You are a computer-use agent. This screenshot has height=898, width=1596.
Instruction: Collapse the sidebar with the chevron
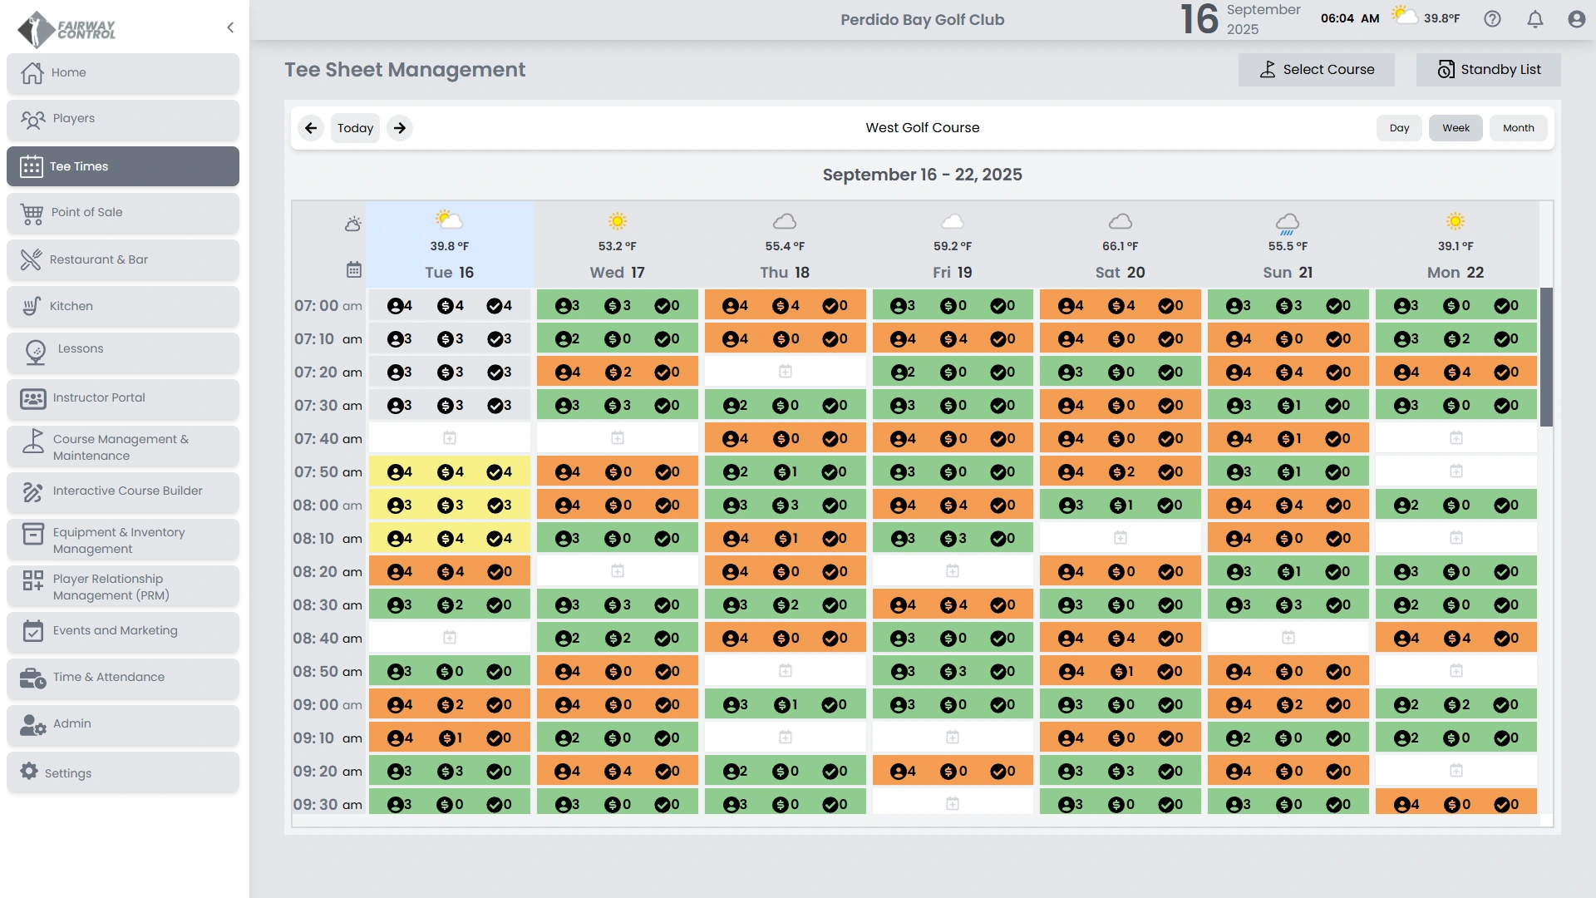[230, 27]
